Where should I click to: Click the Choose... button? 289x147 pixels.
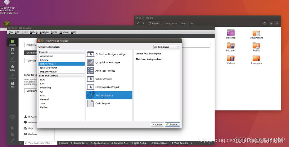pos(172,124)
